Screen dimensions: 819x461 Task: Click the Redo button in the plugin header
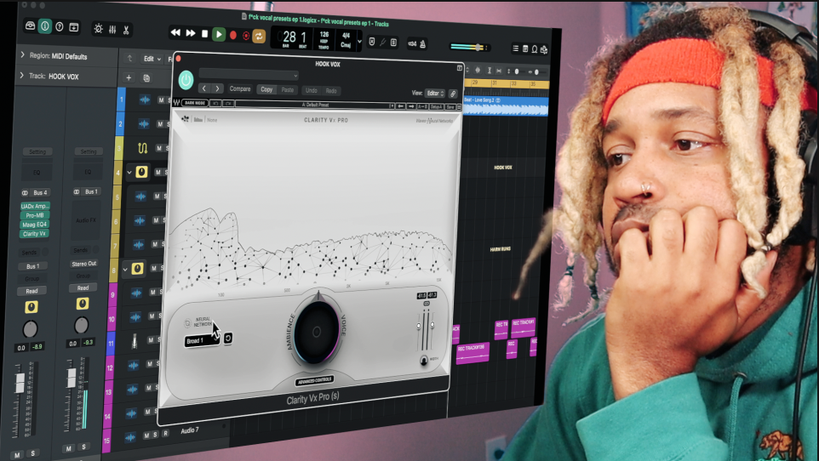[331, 91]
